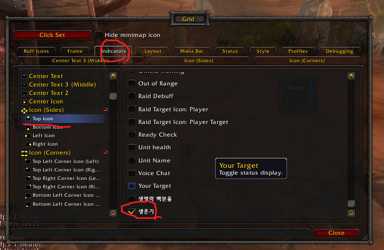The image size is (384, 250).
Task: Check Hide minimap icon option
Action: [98, 35]
